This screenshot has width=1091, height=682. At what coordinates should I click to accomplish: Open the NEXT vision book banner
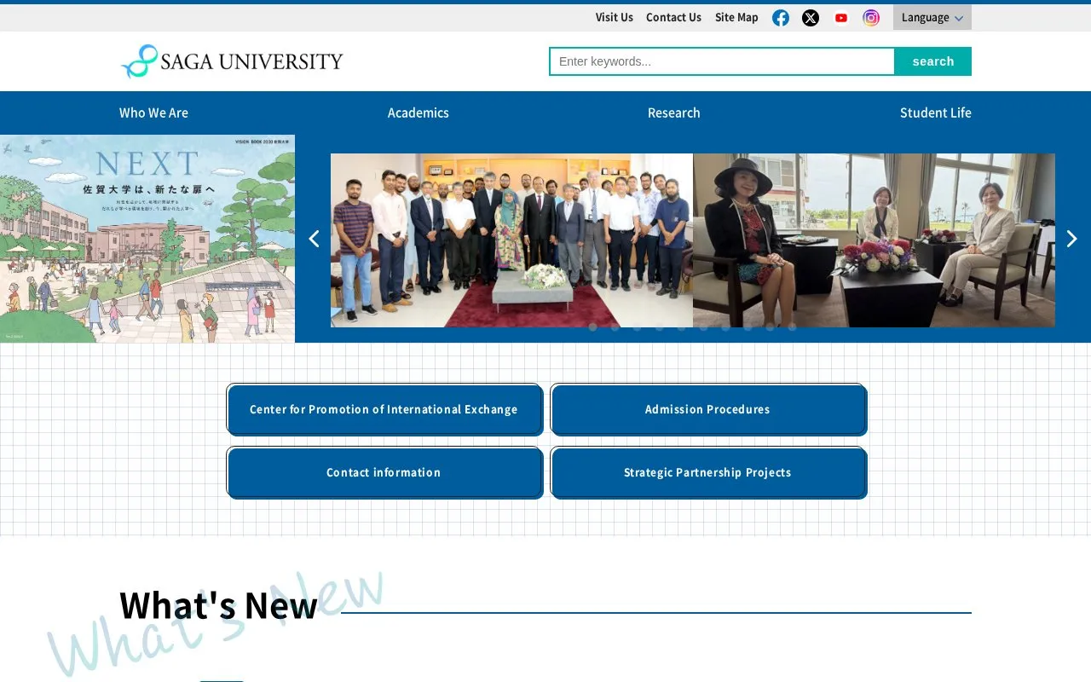[x=147, y=239]
